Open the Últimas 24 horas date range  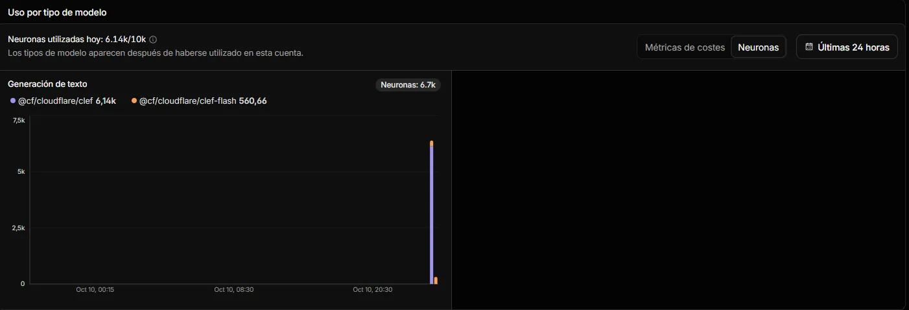[847, 47]
